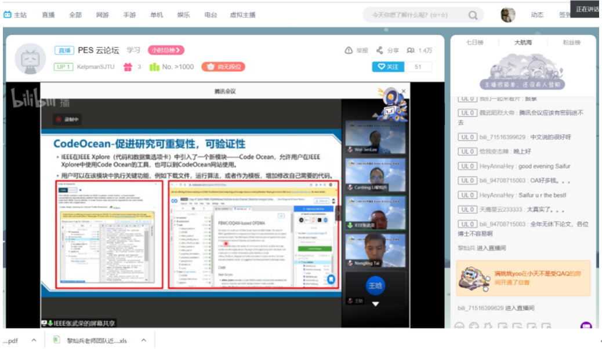Click the magnifier search icon
The width and height of the screenshot is (602, 349).
coord(473,15)
